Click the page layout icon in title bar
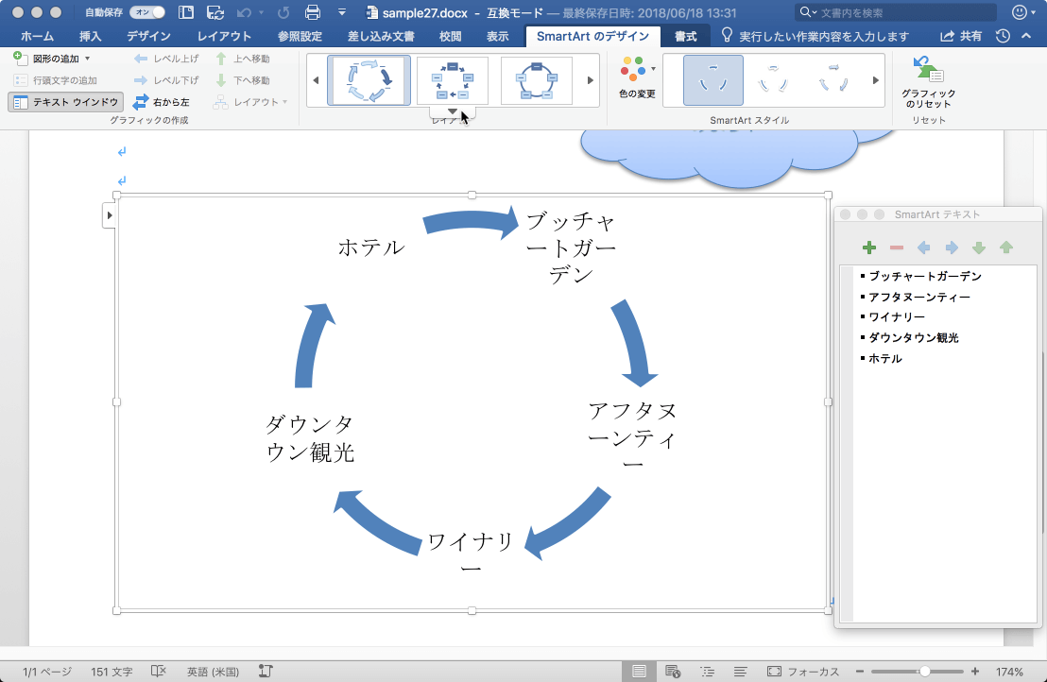 tap(186, 12)
